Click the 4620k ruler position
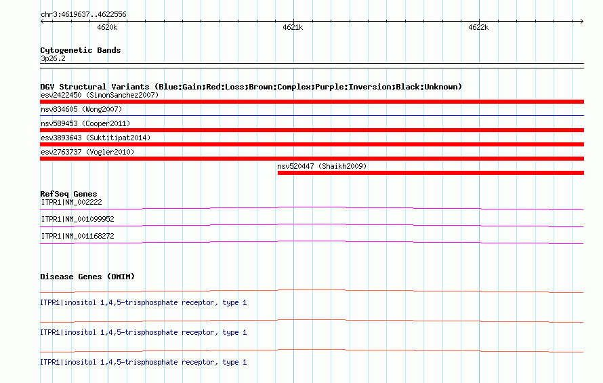The height and width of the screenshot is (383, 603). coord(107,27)
